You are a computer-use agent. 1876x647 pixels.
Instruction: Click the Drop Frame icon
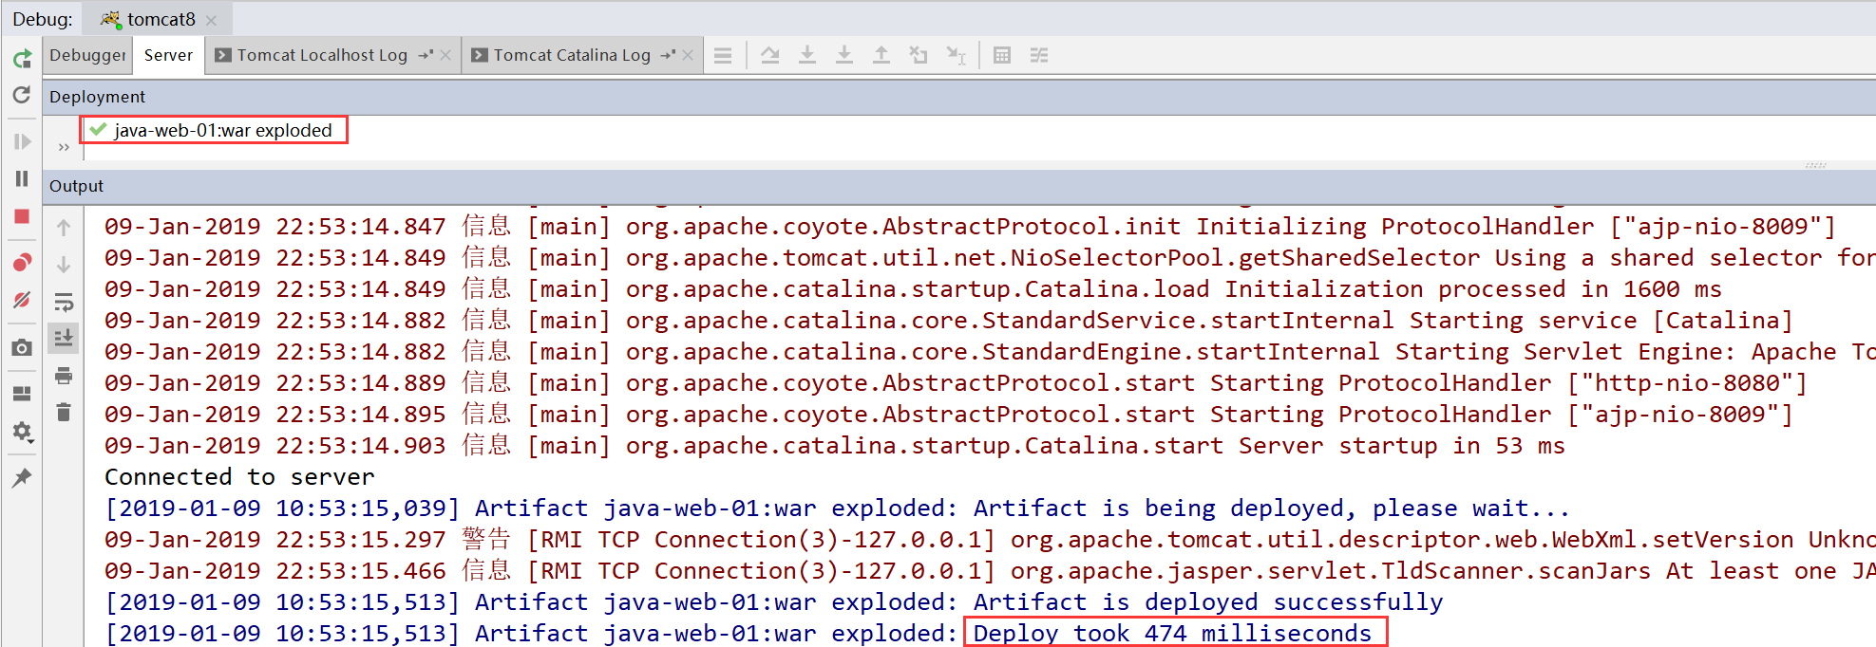point(919,55)
